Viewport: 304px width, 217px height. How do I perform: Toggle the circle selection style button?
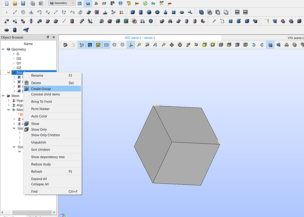pyautogui.click(x=122, y=44)
